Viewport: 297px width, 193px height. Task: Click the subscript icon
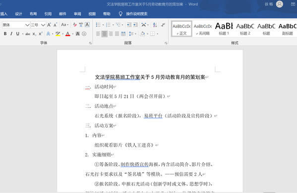[x=34, y=34]
